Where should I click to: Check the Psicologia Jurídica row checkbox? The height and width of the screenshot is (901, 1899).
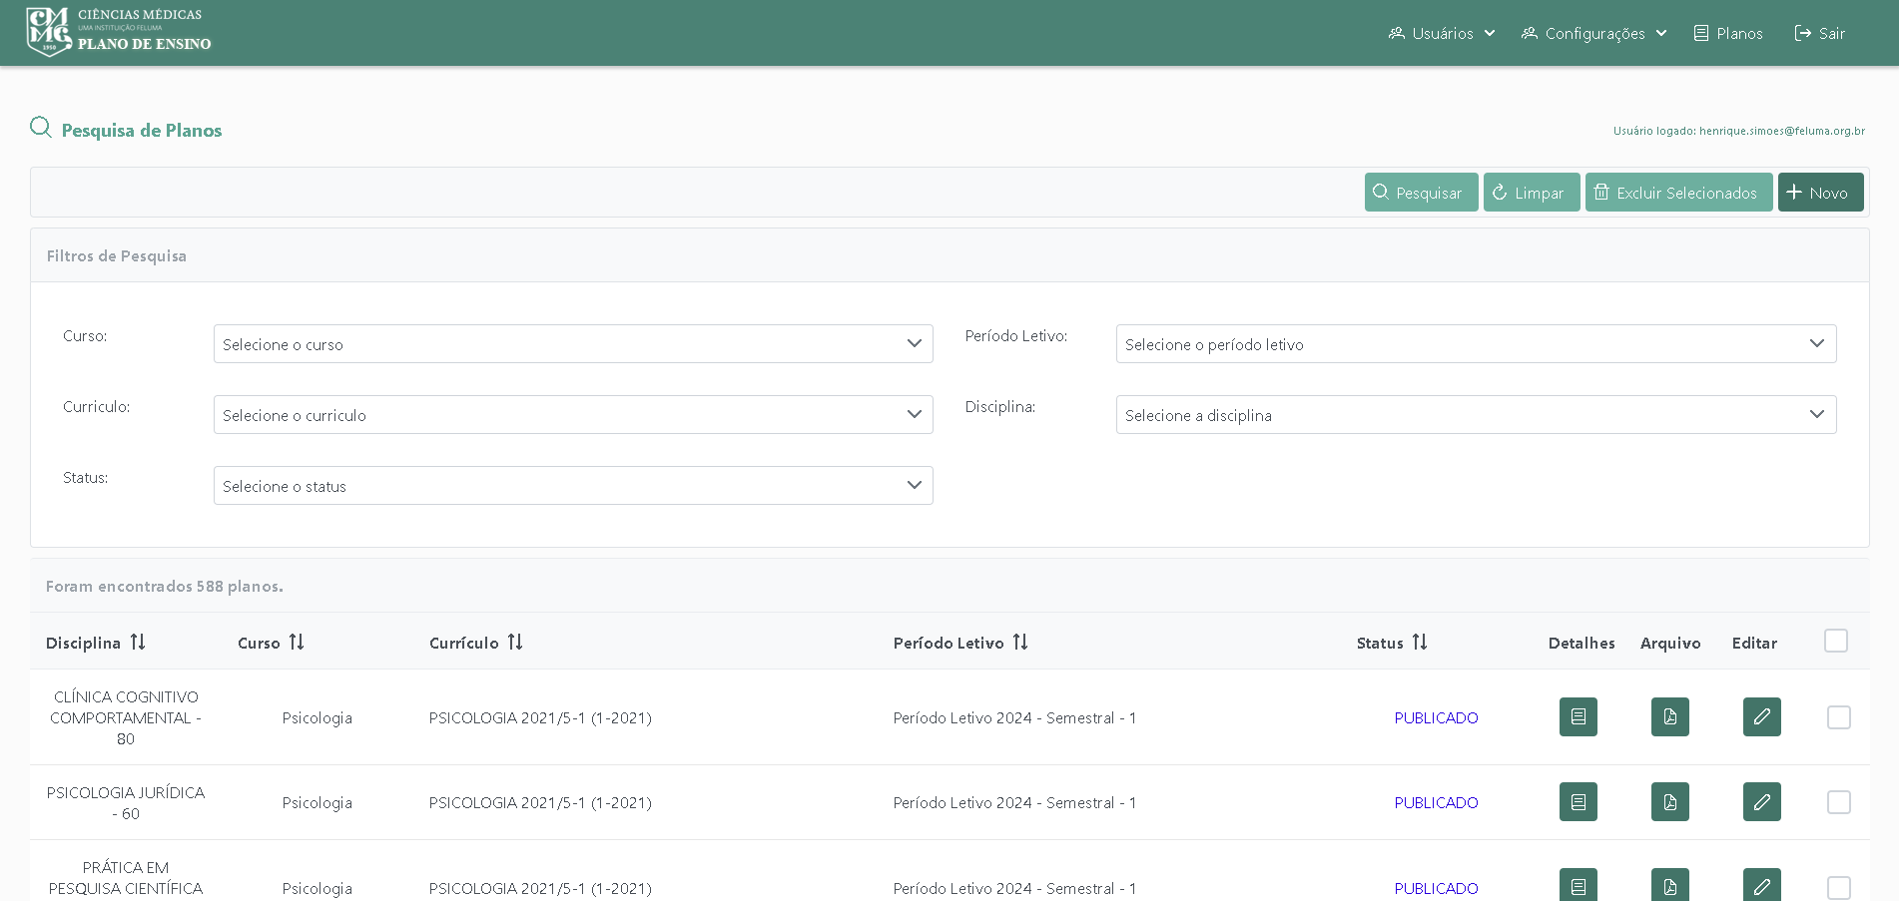pos(1838,802)
